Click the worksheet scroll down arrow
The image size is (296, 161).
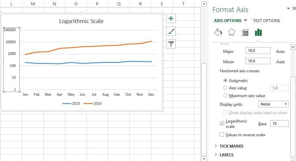204,159
